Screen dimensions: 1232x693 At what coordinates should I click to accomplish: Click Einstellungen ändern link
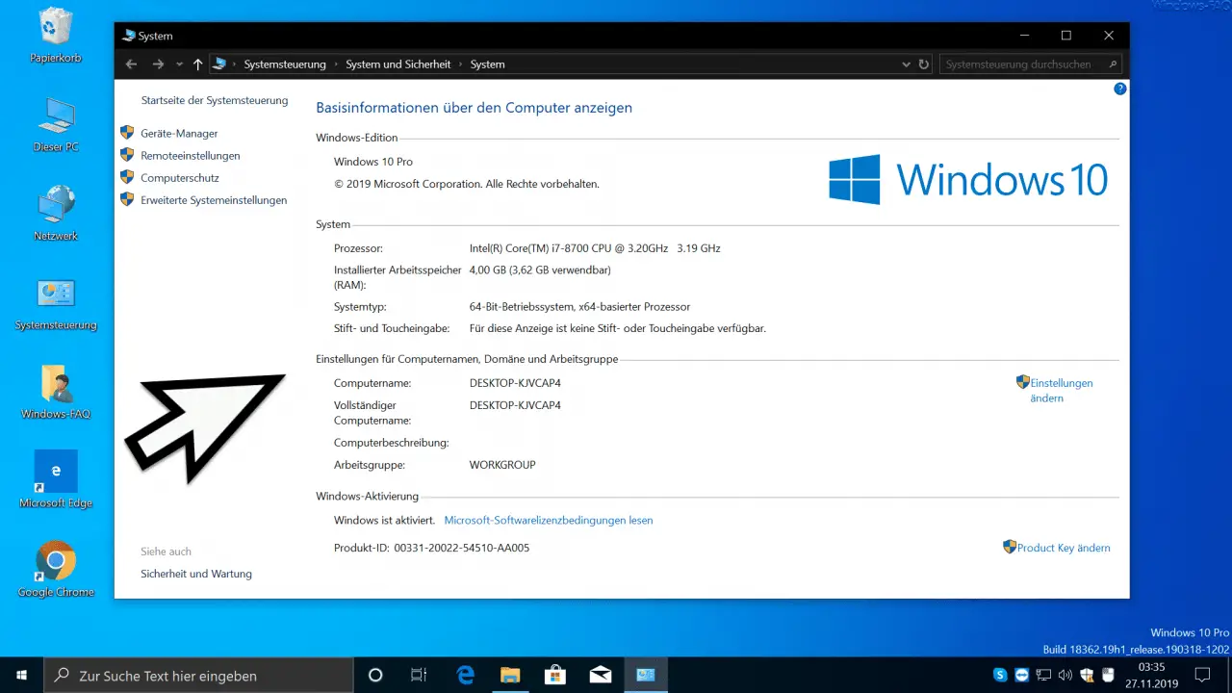(1061, 390)
